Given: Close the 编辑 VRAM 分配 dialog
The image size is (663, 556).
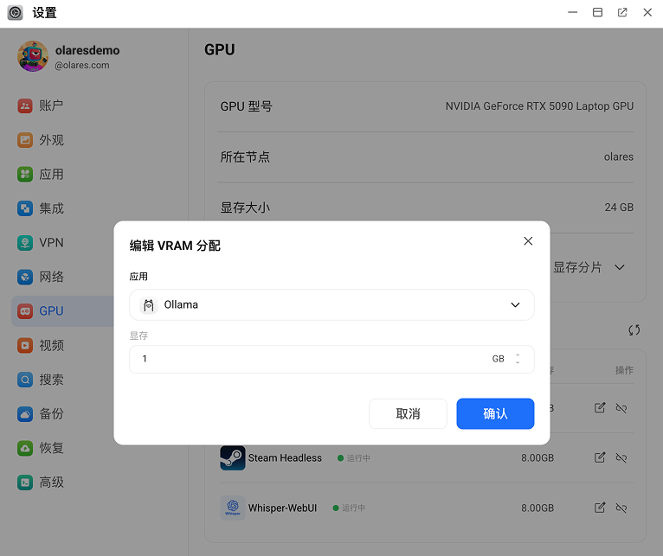Looking at the screenshot, I should click(x=528, y=241).
